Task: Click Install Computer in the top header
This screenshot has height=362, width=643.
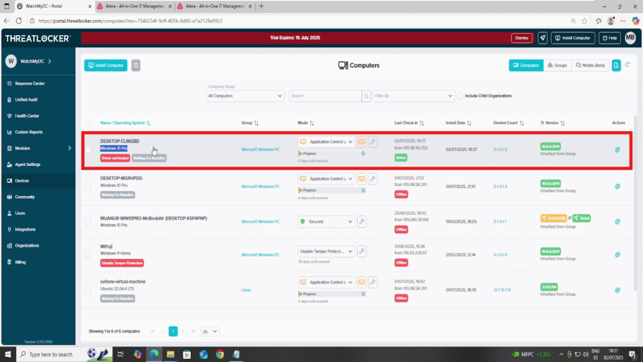Action: [573, 38]
